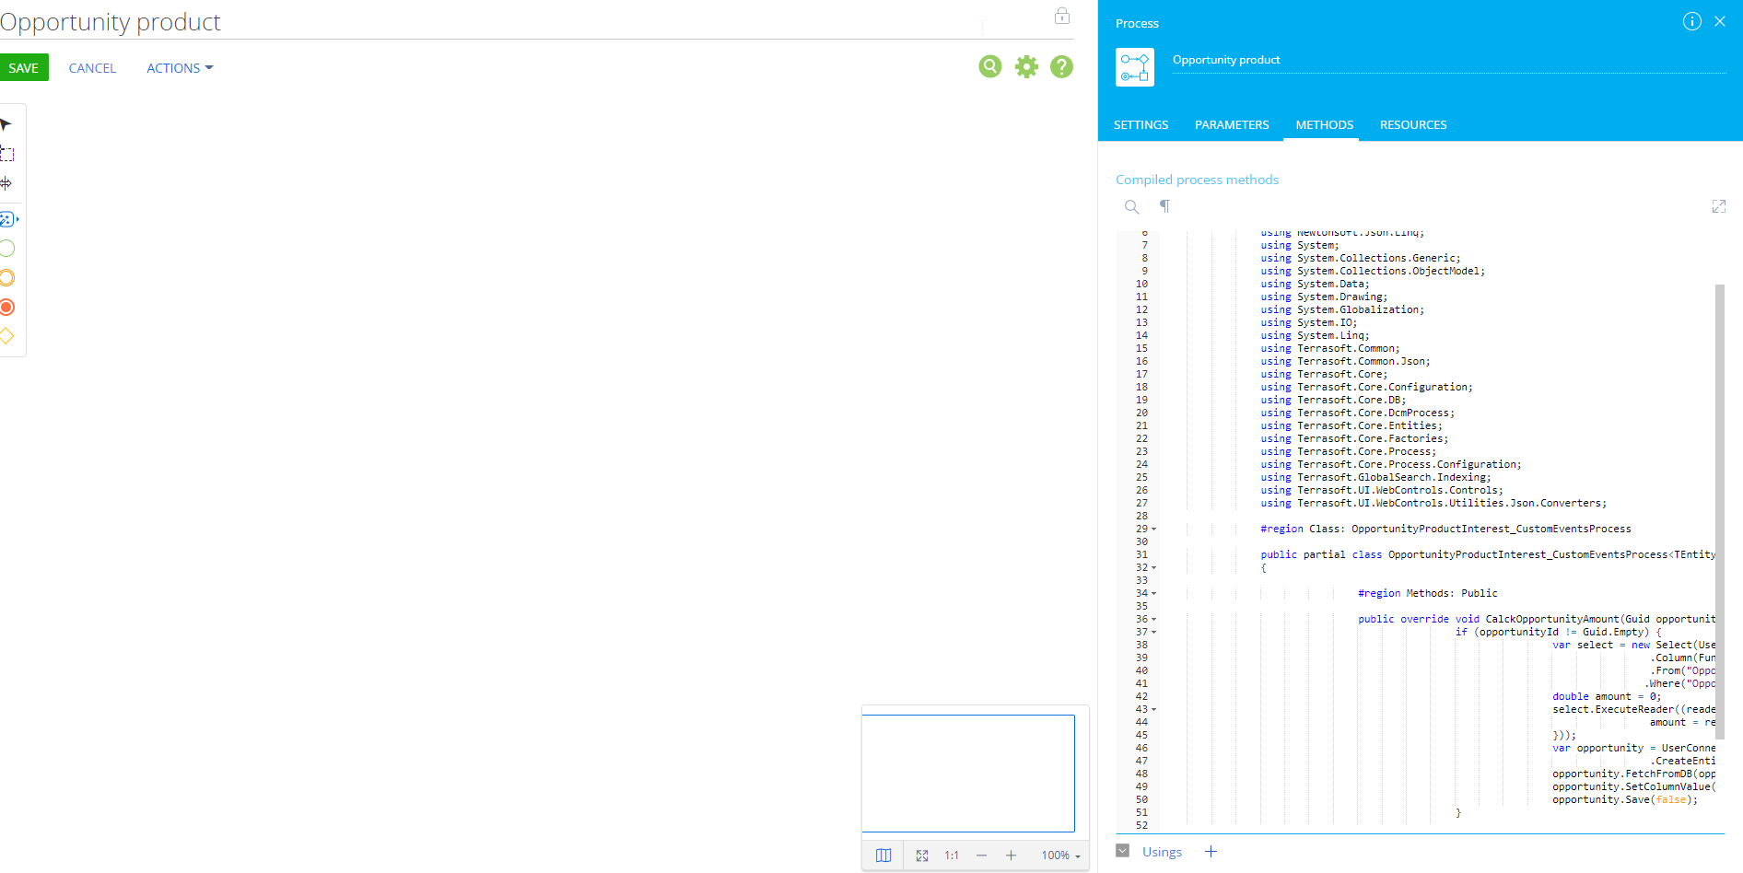Fold the if block at line 37

pyautogui.click(x=1153, y=633)
